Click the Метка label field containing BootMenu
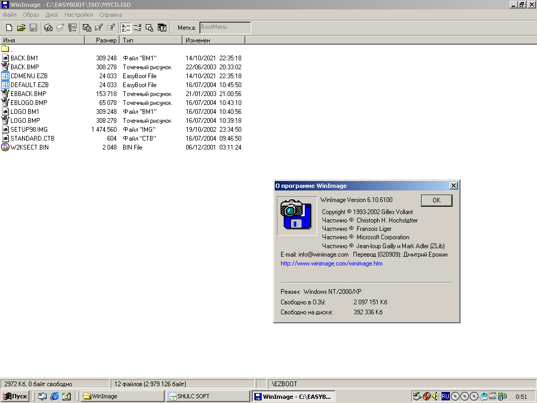Viewport: 537px width, 403px height. [225, 27]
